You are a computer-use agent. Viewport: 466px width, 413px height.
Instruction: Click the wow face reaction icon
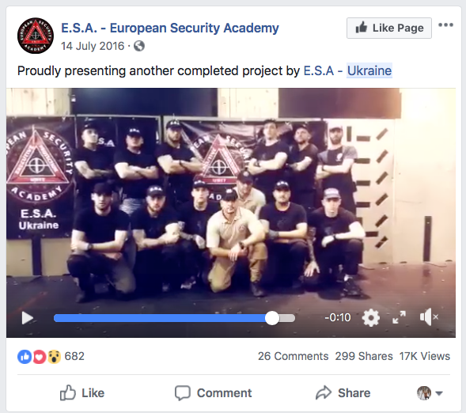tap(54, 357)
